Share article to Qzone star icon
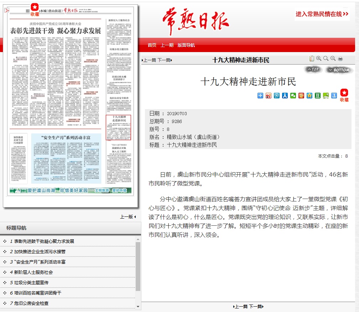Screen dimensions: 359x312 pos(309,96)
